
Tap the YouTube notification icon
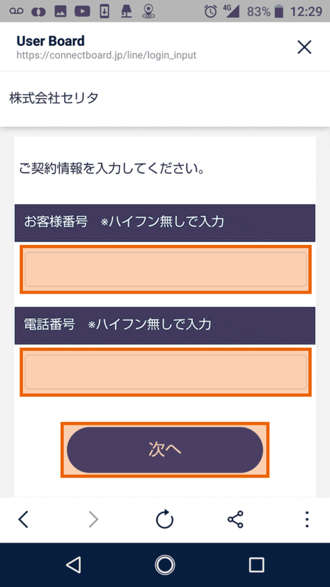click(82, 11)
